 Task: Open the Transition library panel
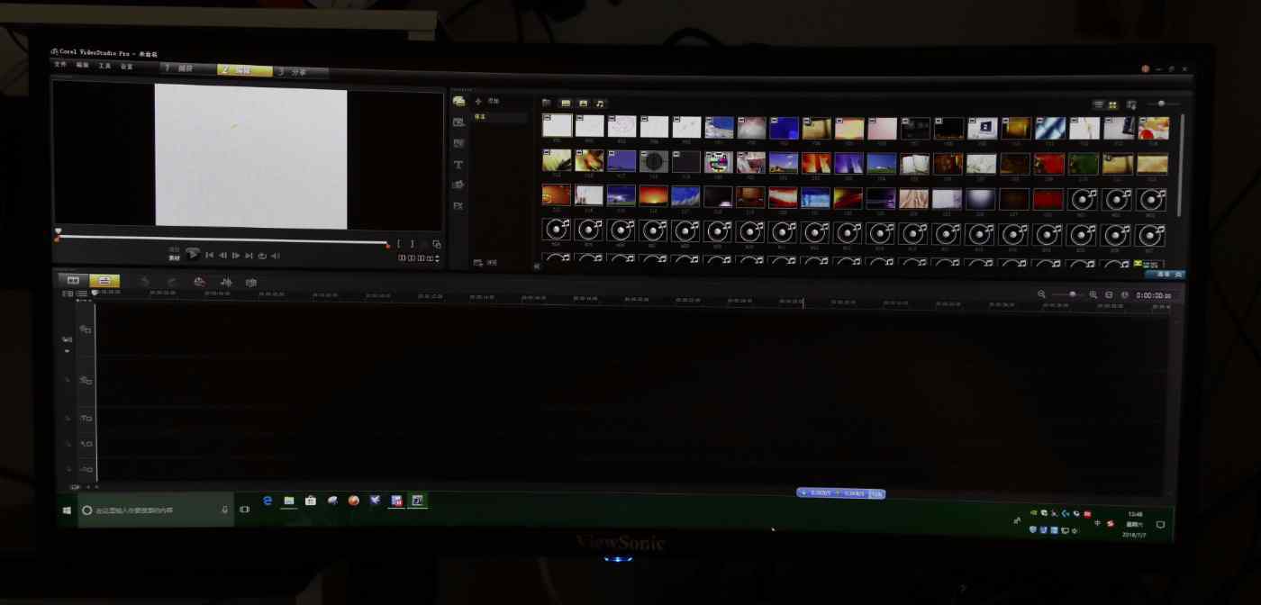tap(458, 143)
